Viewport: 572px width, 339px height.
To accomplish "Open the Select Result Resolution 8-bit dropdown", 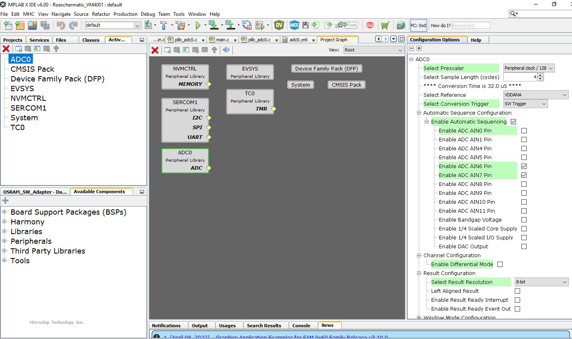I will click(x=541, y=282).
